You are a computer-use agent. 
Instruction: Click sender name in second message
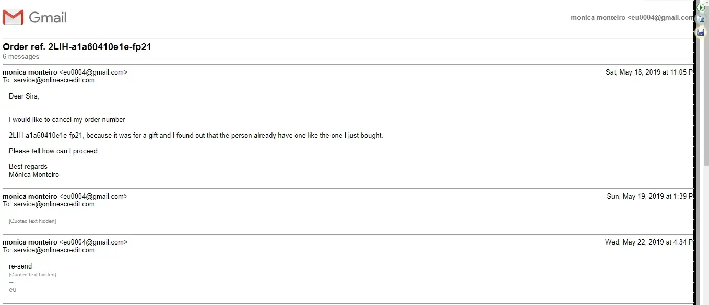tap(30, 197)
